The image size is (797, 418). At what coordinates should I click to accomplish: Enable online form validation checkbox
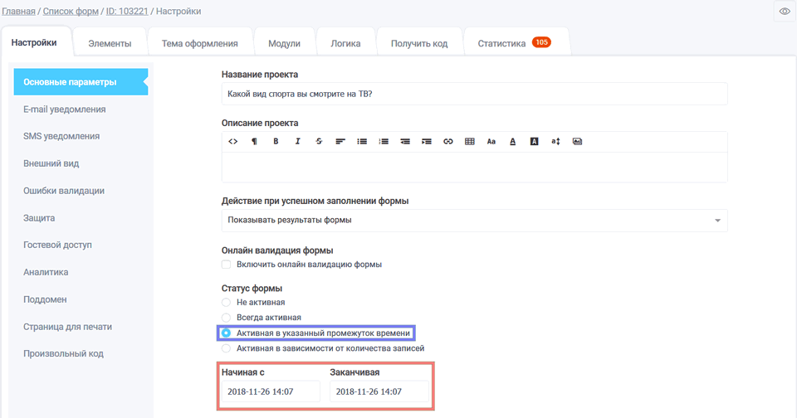coord(226,264)
